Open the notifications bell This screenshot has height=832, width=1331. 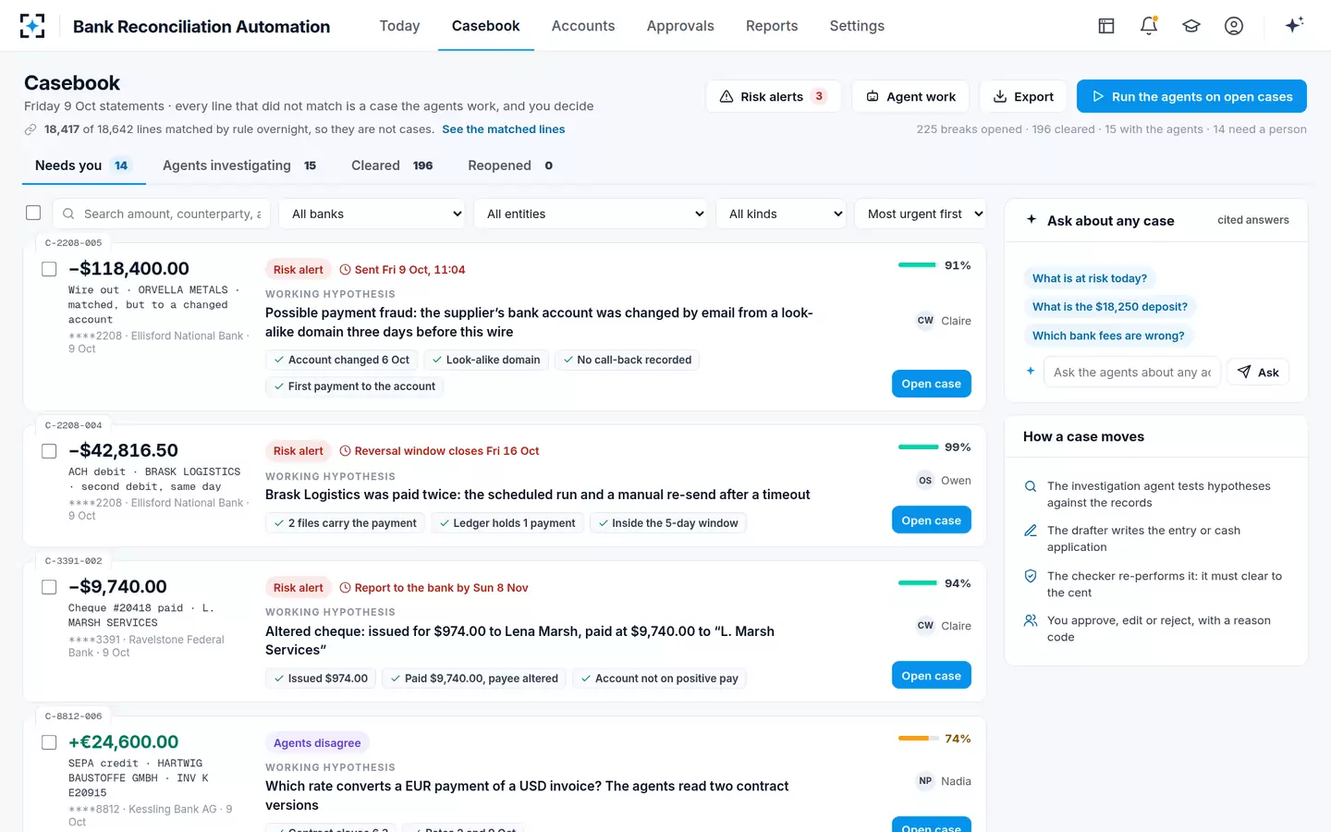coord(1149,26)
